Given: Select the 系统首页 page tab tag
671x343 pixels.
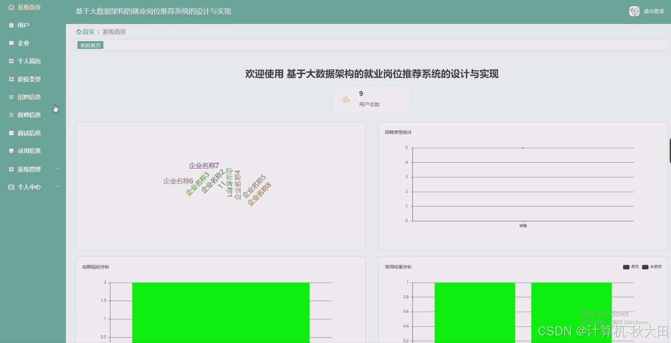Looking at the screenshot, I should pyautogui.click(x=90, y=45).
